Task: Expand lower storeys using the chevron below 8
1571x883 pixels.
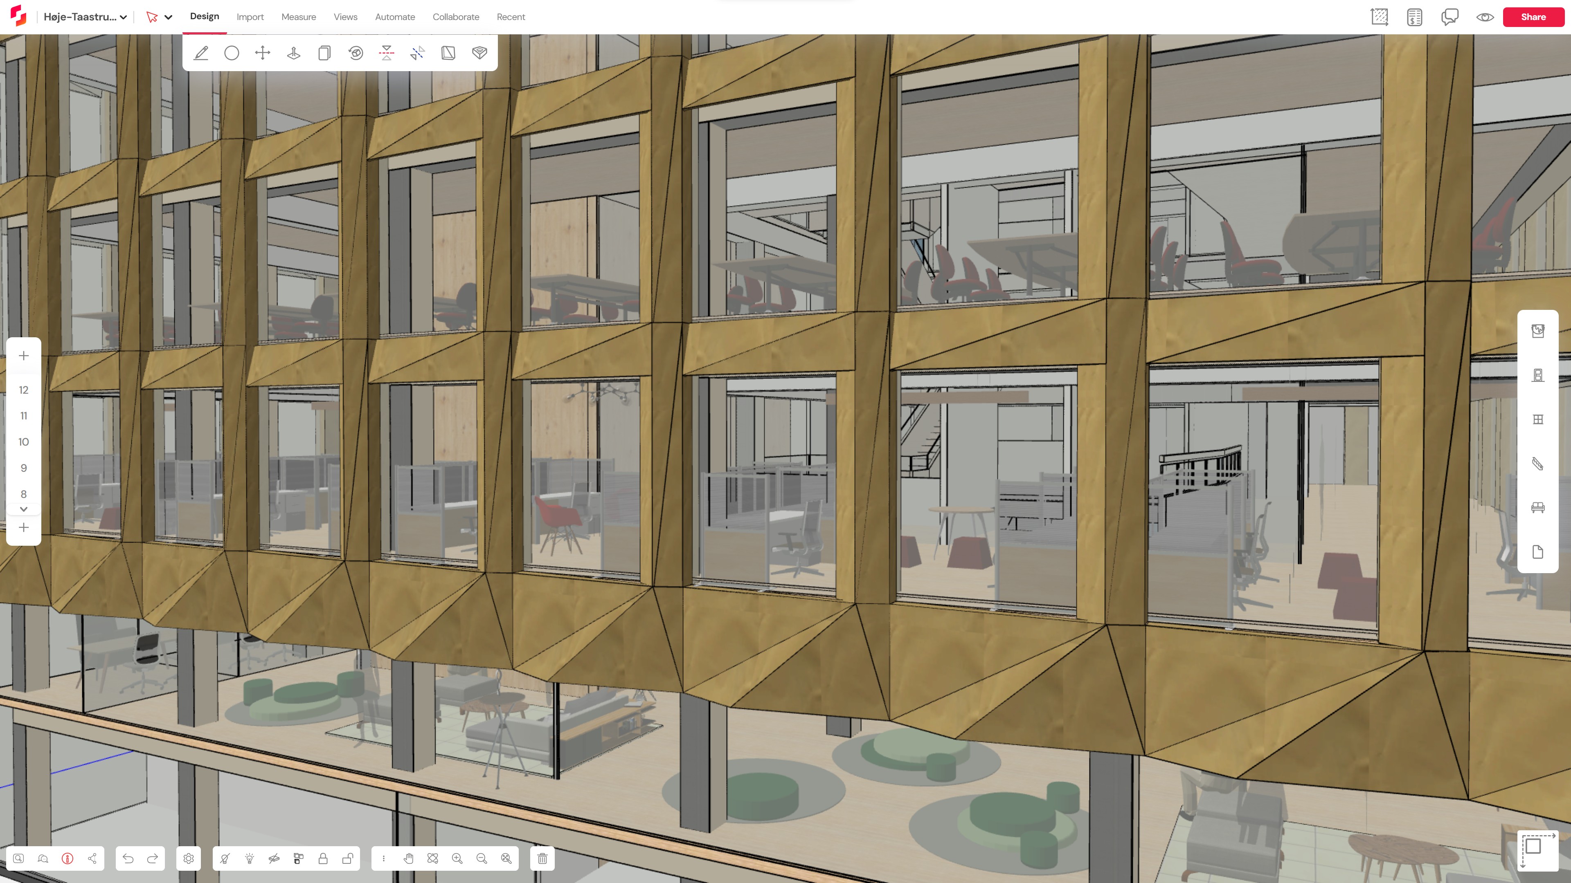Action: tap(24, 509)
